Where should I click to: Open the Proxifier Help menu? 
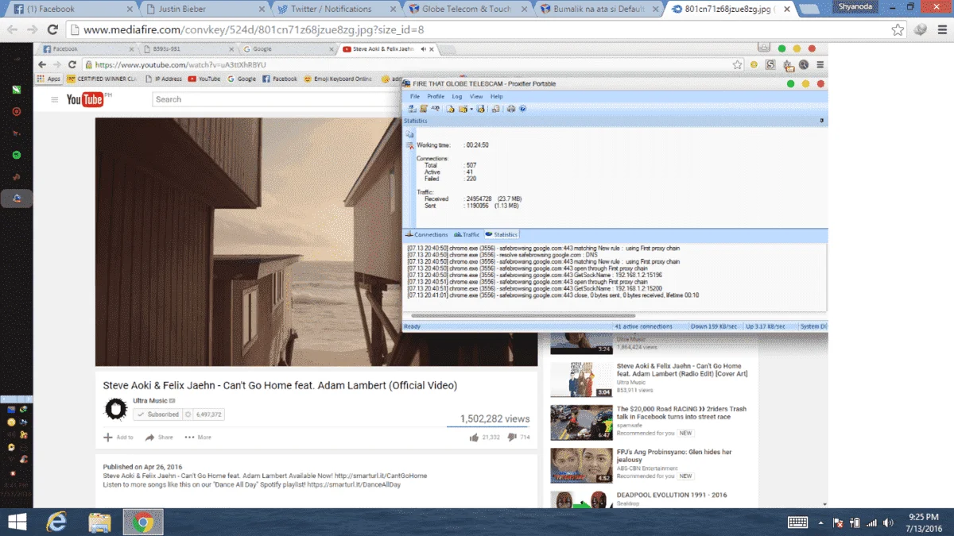(x=496, y=96)
